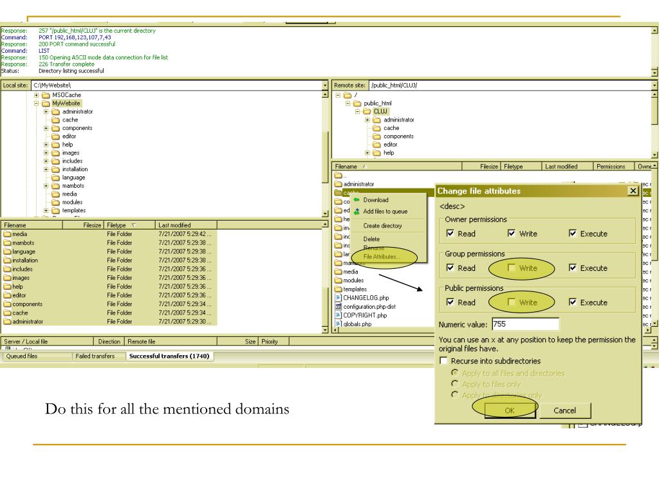Viewport: 659px width, 494px height.
Task: Expand the local help tree node
Action: pos(46,145)
